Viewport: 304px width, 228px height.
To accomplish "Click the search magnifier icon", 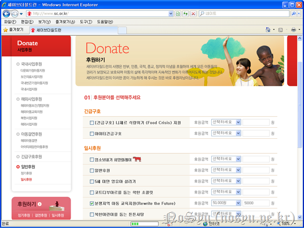I will click(x=295, y=14).
